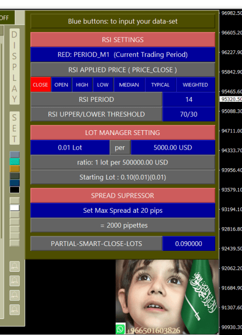Click the second bell alert icon from top

(x=14, y=281)
